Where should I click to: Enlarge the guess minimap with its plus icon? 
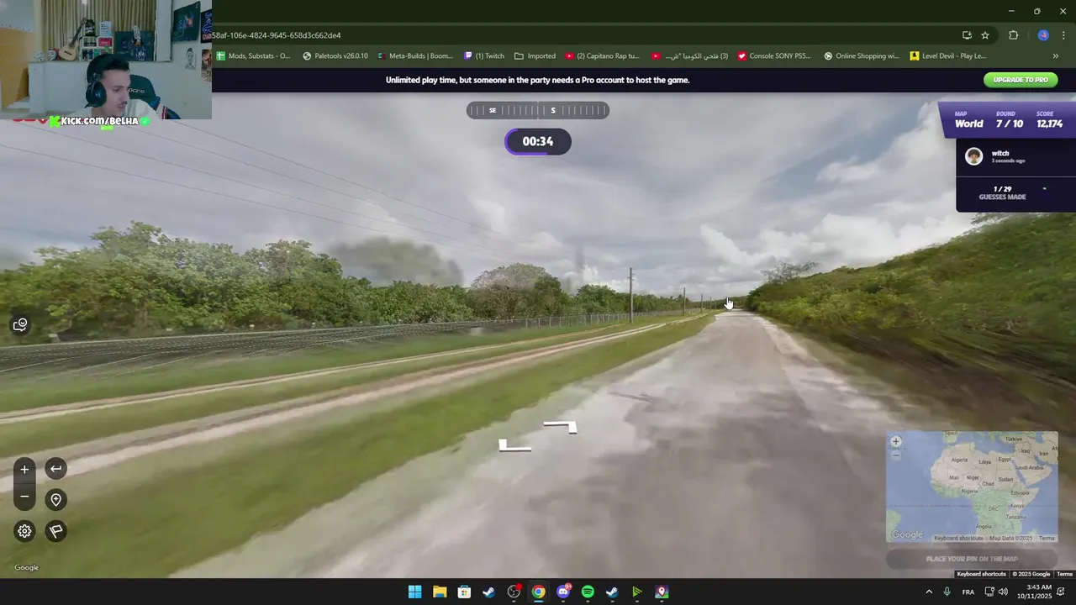coord(896,441)
